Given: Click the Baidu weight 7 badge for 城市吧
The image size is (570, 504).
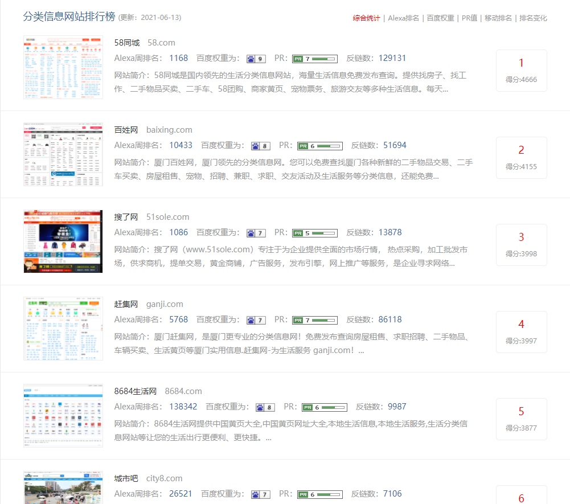Looking at the screenshot, I should [261, 494].
